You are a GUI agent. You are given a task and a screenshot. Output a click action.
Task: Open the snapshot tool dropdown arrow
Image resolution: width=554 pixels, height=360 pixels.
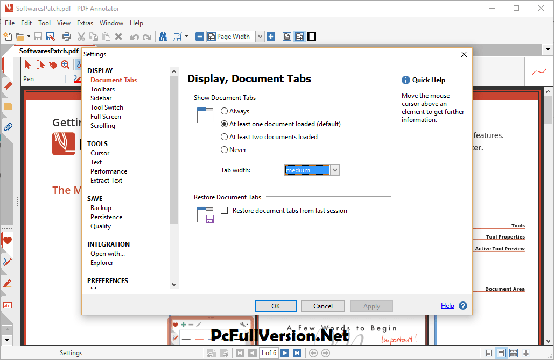click(x=186, y=37)
